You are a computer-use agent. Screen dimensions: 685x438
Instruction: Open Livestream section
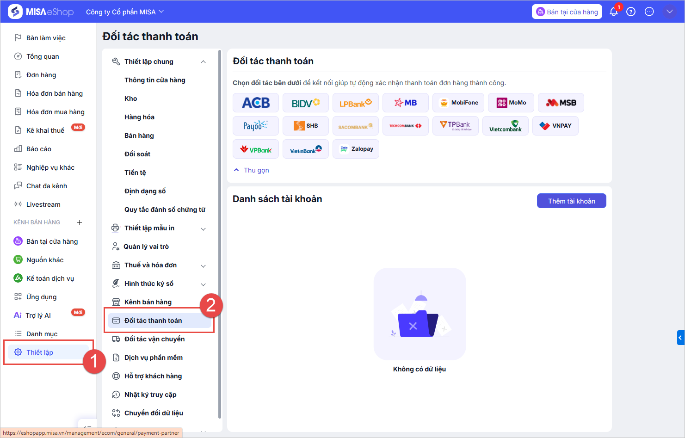click(x=43, y=204)
